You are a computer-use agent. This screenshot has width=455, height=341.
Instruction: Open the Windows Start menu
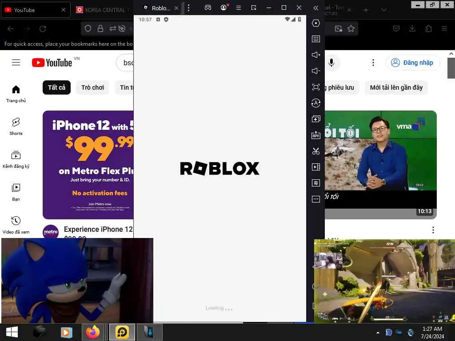click(12, 332)
